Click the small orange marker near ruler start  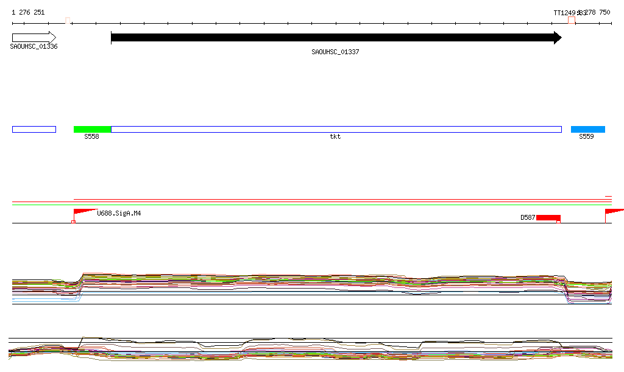pyautogui.click(x=68, y=20)
